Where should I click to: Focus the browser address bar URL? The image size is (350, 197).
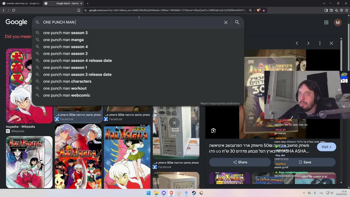click(167, 10)
